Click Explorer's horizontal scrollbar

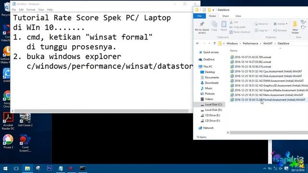pyautogui.click(x=269, y=133)
